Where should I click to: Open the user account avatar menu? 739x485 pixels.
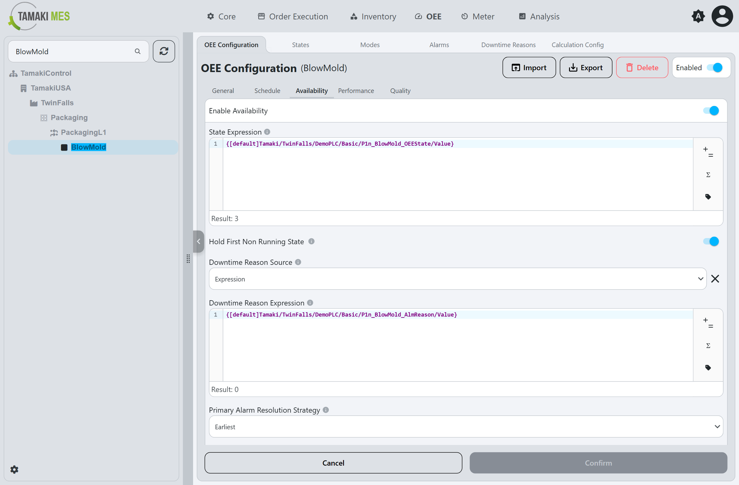click(722, 16)
